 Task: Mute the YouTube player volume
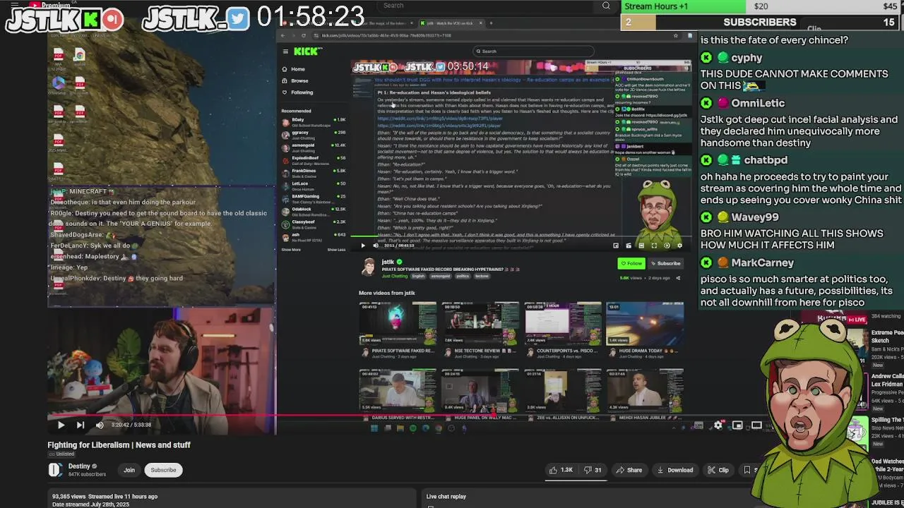pos(100,425)
